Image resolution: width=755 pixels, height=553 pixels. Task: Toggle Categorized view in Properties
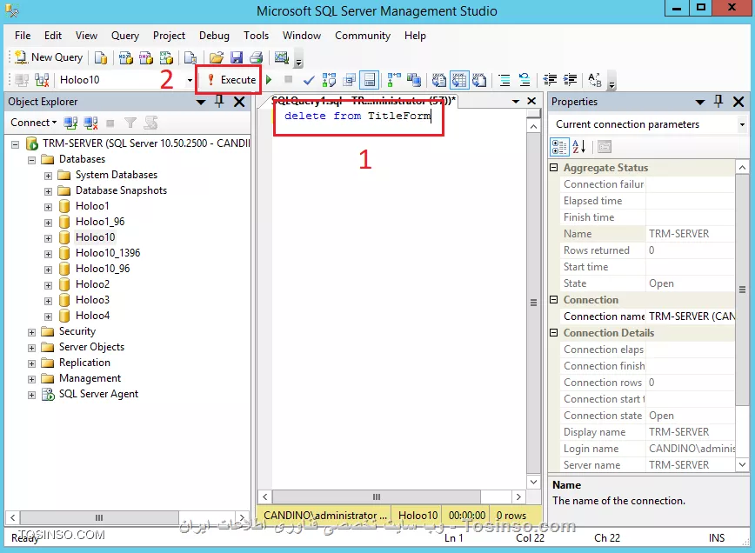[x=559, y=147]
